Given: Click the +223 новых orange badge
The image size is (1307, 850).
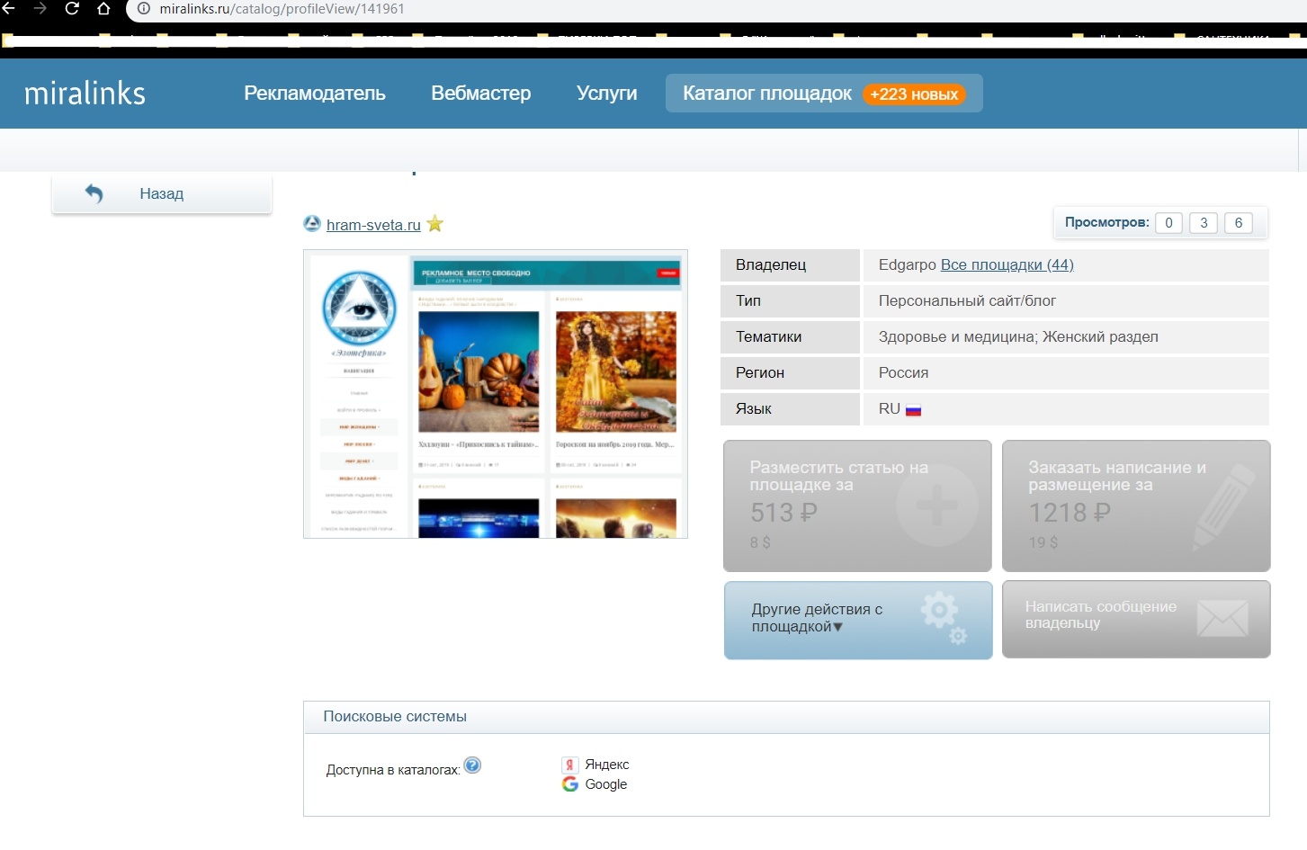Looking at the screenshot, I should coord(914,94).
